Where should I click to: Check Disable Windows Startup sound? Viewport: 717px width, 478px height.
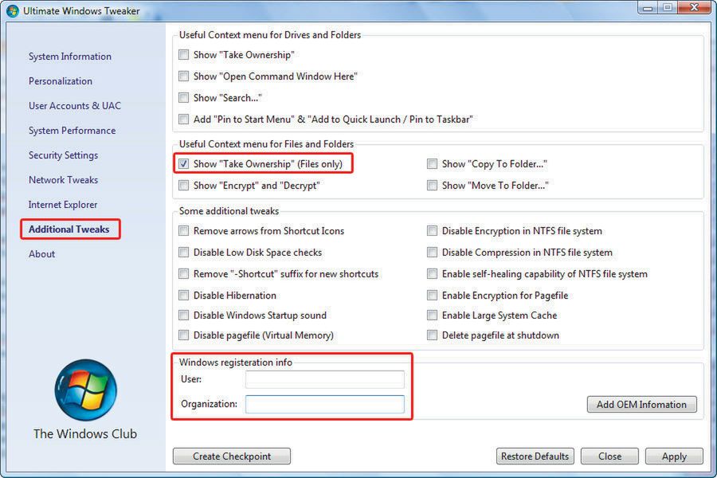click(x=183, y=315)
